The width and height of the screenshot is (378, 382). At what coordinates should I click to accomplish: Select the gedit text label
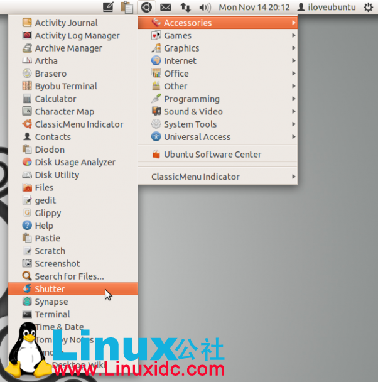pos(45,200)
